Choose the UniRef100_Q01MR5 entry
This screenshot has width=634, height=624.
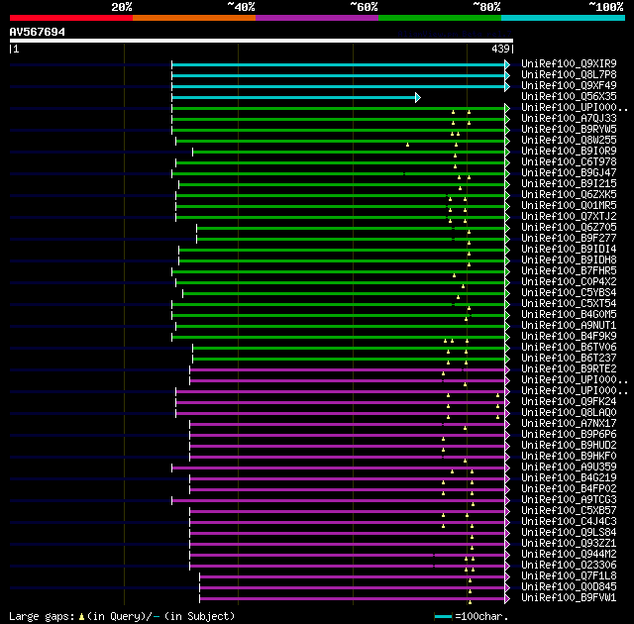pos(569,205)
